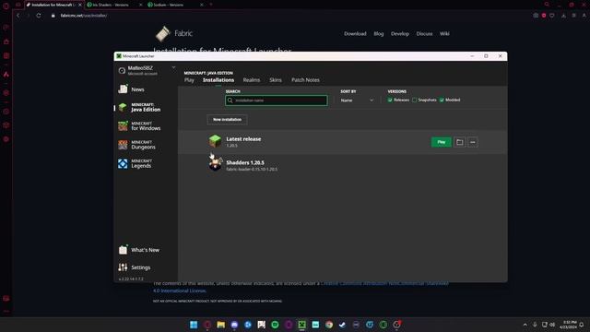This screenshot has width=590, height=332.
Task: Select the Shadders 1.20.5 installation row
Action: (x=342, y=165)
